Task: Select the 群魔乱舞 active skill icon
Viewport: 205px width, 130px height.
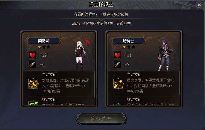Action: tap(33, 84)
